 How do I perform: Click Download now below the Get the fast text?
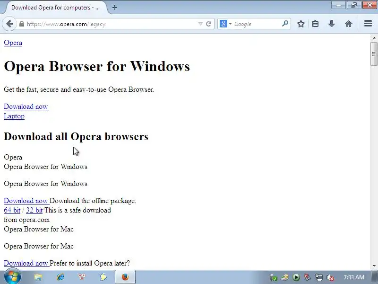tap(26, 106)
